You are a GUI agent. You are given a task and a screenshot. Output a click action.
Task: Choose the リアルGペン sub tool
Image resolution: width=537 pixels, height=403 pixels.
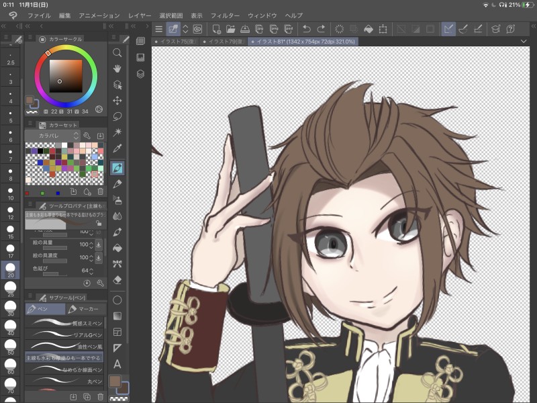tap(64, 334)
